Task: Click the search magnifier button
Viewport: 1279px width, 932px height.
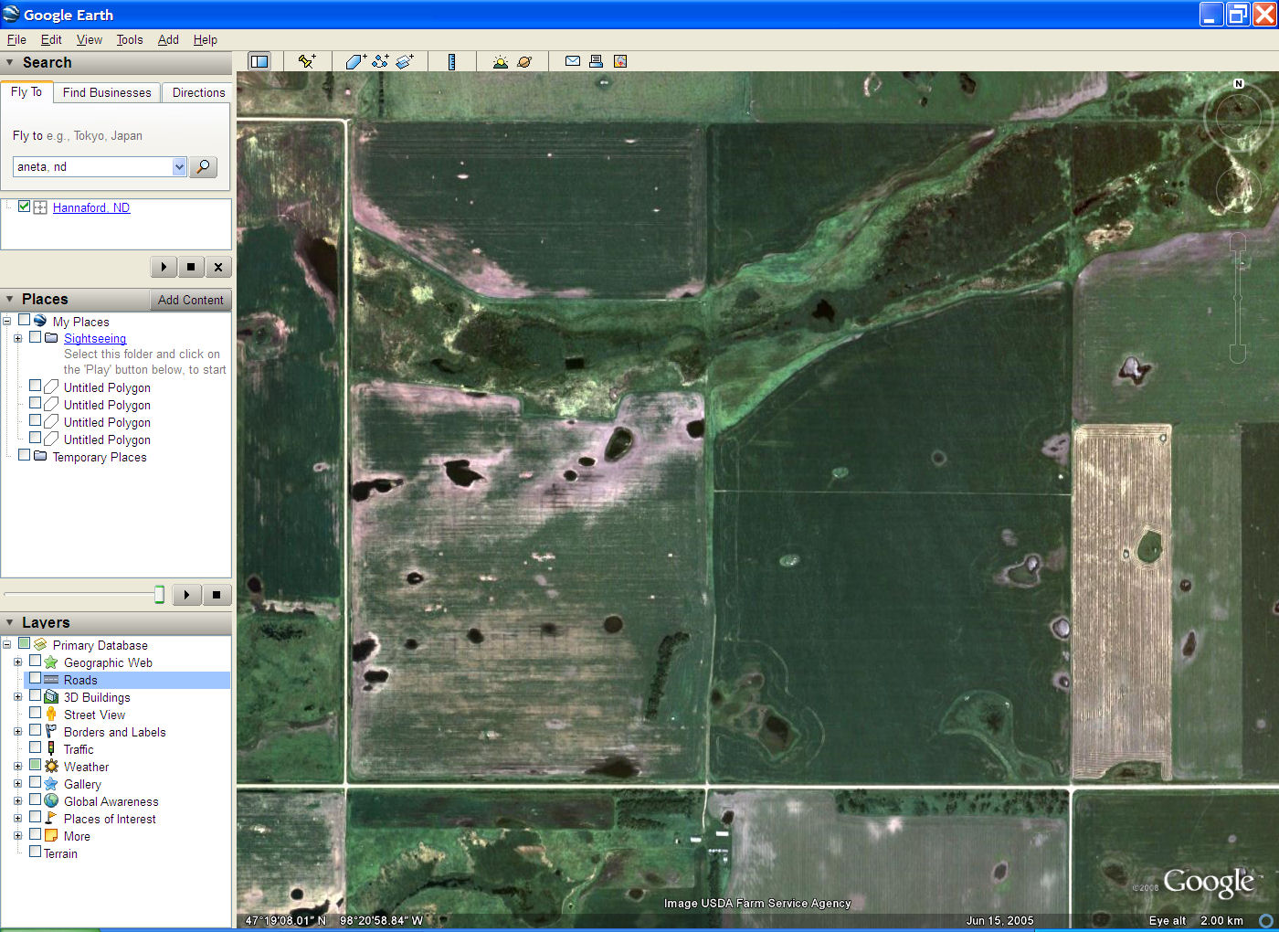Action: click(203, 166)
